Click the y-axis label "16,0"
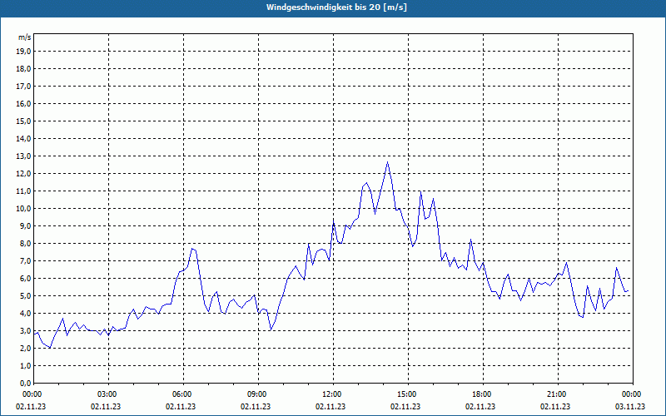The width and height of the screenshot is (666, 416). [x=24, y=103]
